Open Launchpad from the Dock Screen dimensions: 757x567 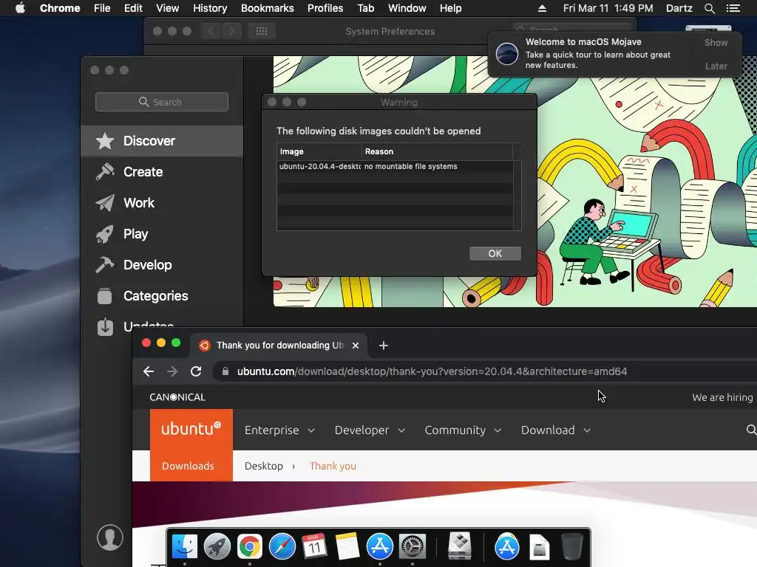point(217,546)
